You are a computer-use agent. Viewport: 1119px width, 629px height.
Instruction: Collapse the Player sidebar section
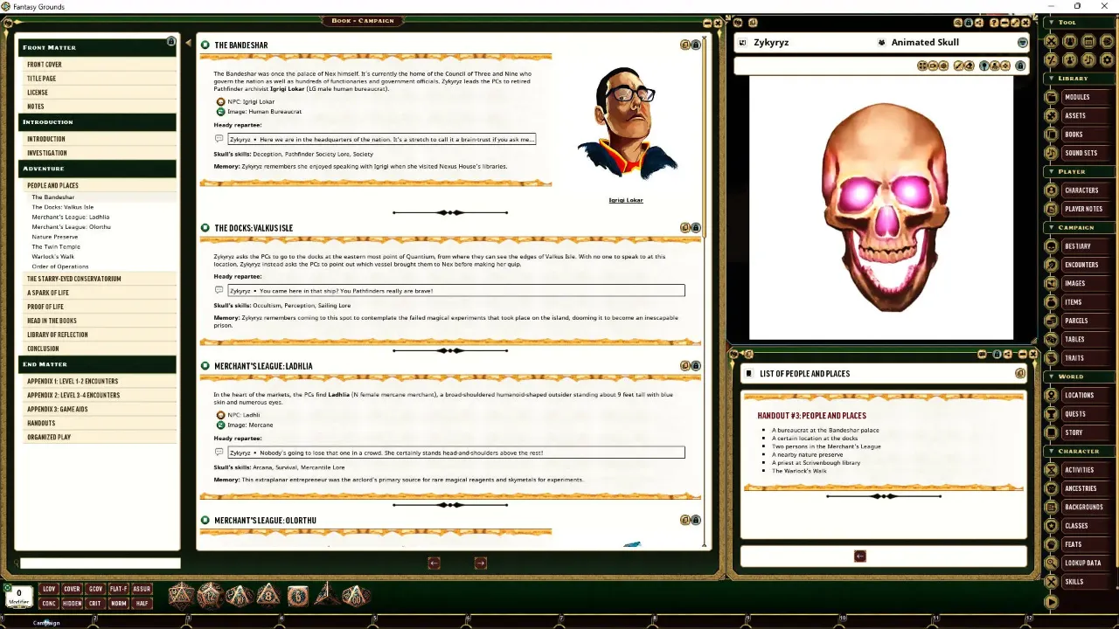[x=1051, y=171]
